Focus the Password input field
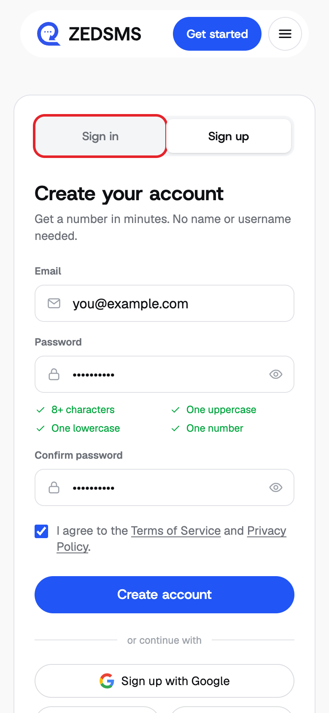Screen dimensions: 329x713 [164, 374]
